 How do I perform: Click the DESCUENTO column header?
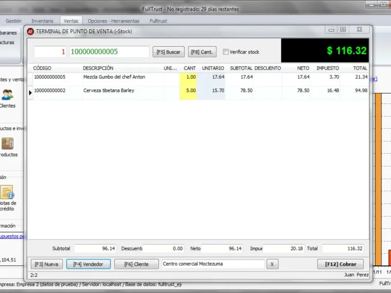(x=267, y=68)
